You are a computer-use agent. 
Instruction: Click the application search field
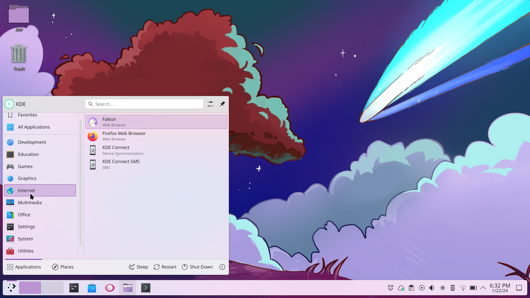pos(144,104)
